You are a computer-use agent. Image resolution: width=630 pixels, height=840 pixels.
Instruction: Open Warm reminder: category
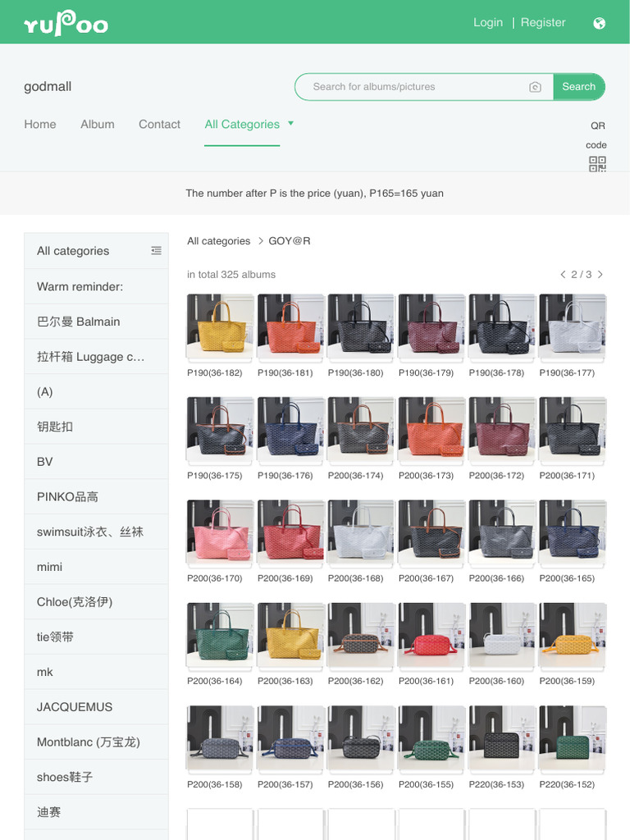tap(97, 286)
